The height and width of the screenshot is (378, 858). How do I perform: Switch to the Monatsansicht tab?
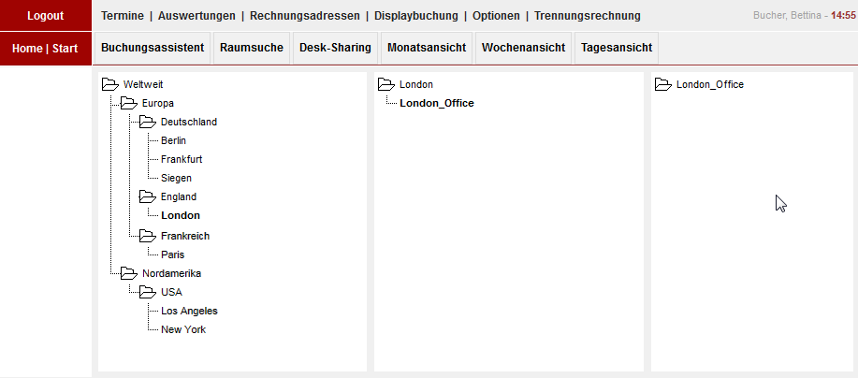(427, 48)
